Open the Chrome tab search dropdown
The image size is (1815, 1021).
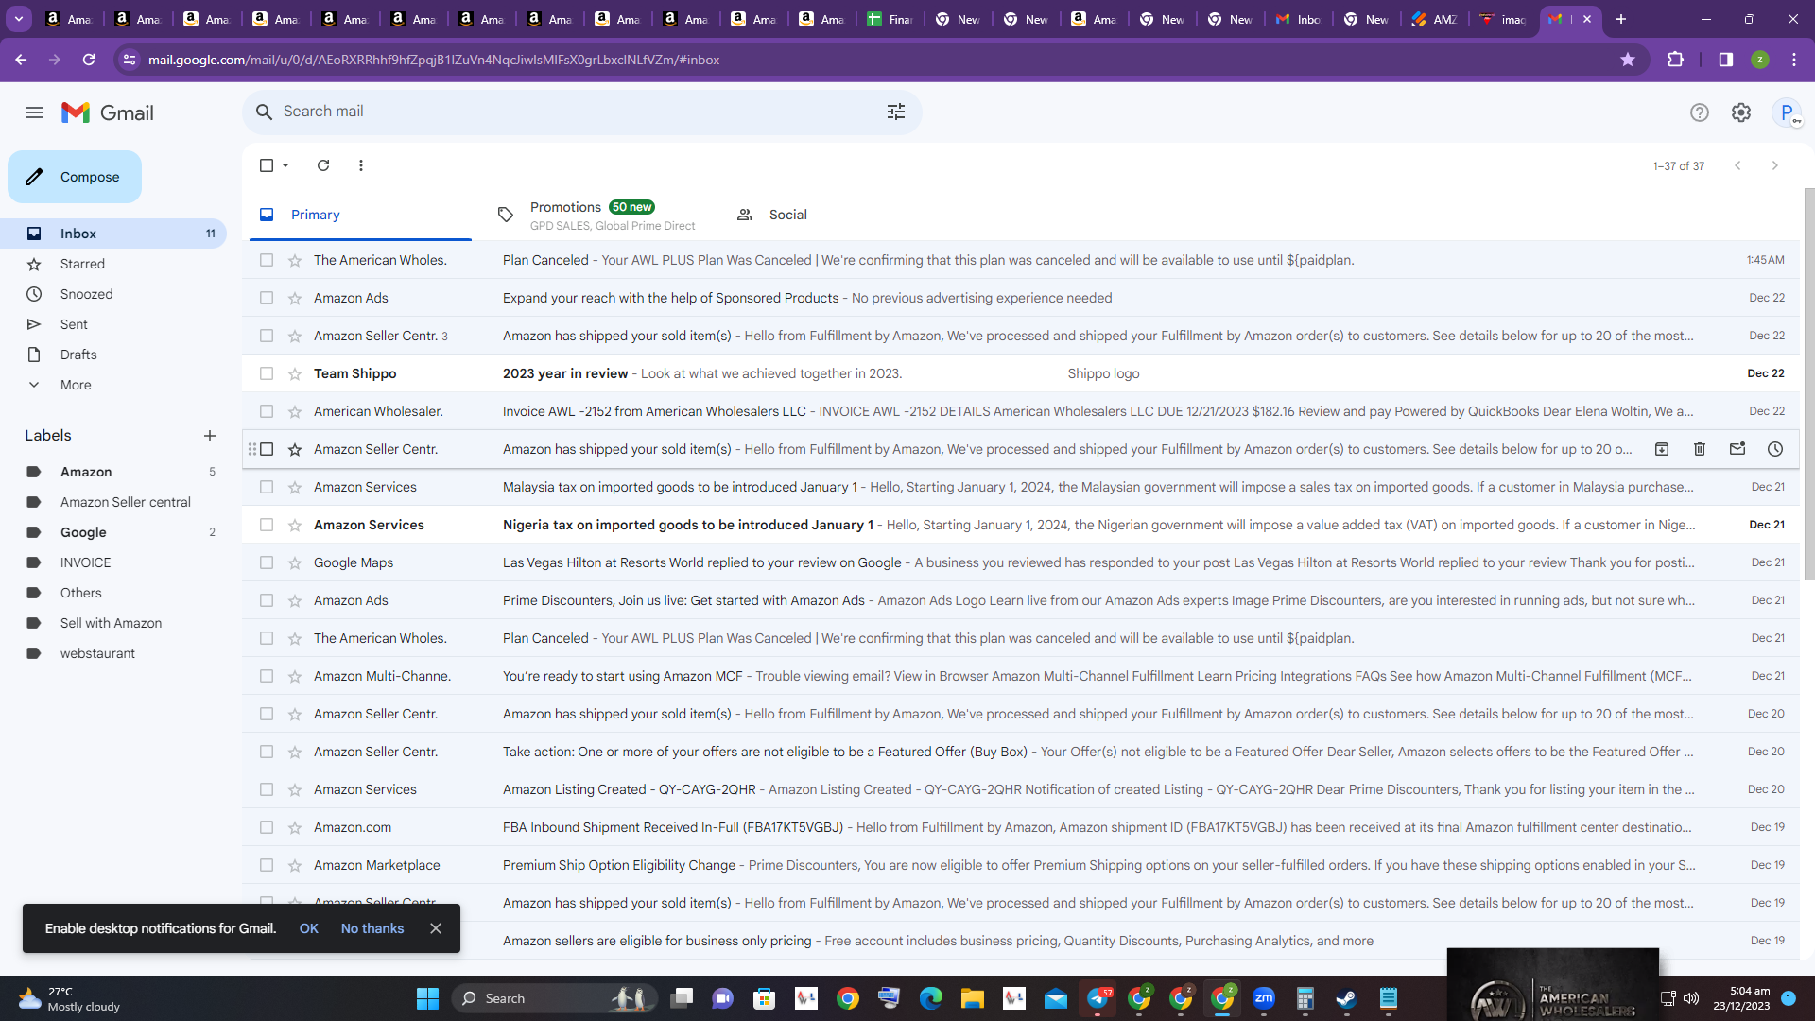click(x=18, y=19)
